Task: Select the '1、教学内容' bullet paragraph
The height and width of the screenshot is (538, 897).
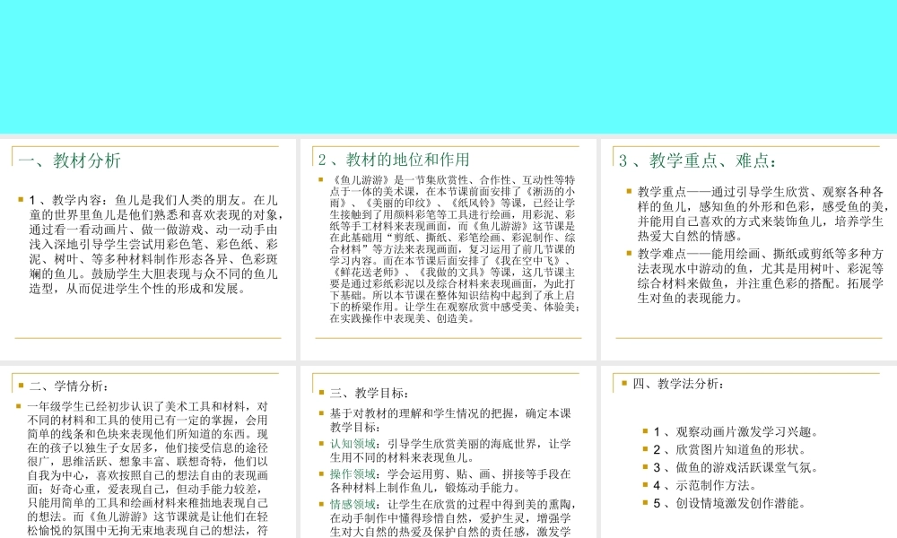Action: (x=154, y=244)
